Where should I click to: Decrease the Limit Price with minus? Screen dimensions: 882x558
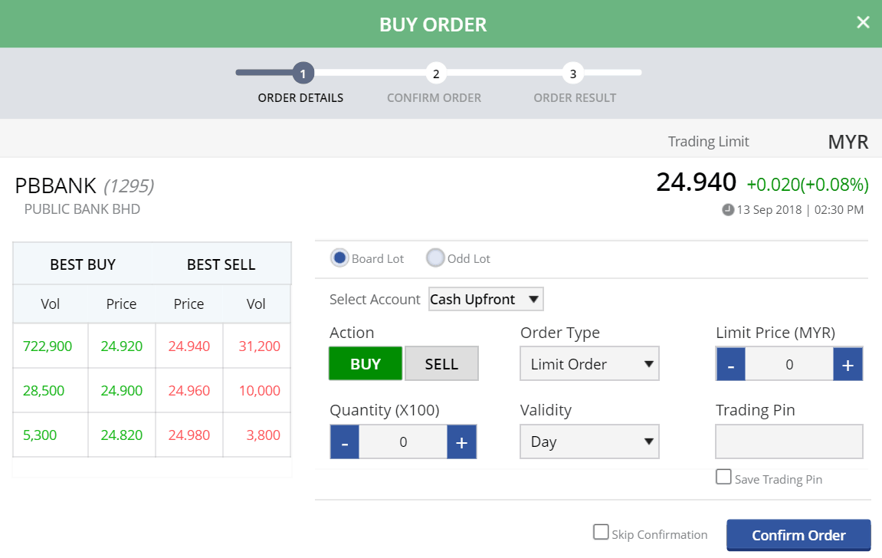point(731,365)
